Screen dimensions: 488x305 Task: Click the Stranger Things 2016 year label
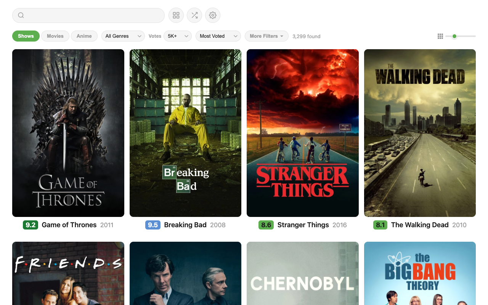pyautogui.click(x=339, y=225)
